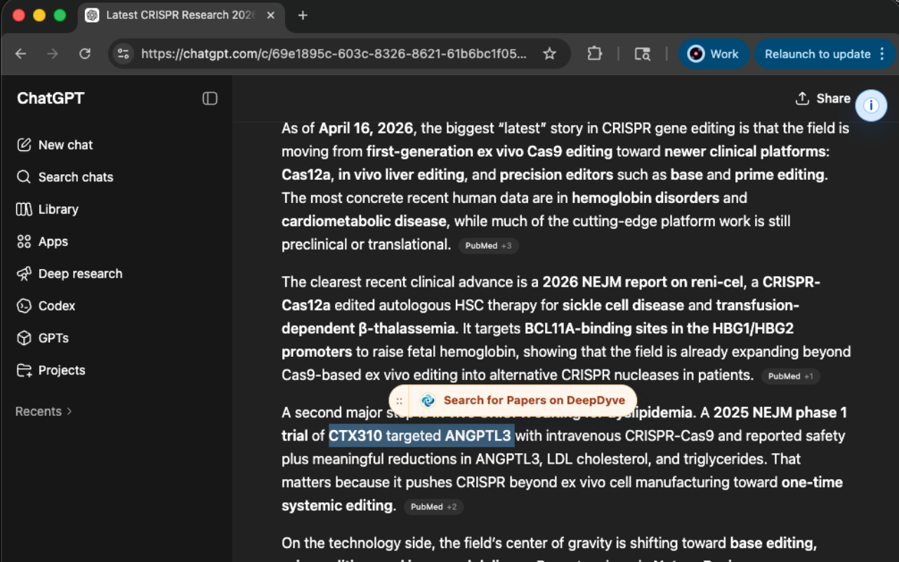This screenshot has width=899, height=562.
Task: Click Relaunch to update button
Action: tap(818, 54)
